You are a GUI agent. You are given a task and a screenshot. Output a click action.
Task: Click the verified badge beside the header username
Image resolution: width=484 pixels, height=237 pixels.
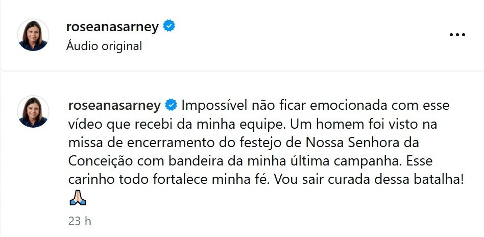(x=169, y=27)
